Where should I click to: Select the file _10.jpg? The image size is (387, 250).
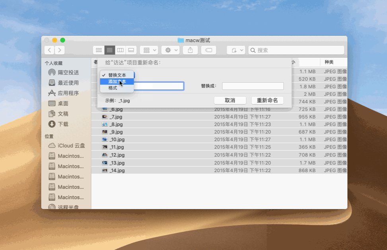tap(117, 139)
